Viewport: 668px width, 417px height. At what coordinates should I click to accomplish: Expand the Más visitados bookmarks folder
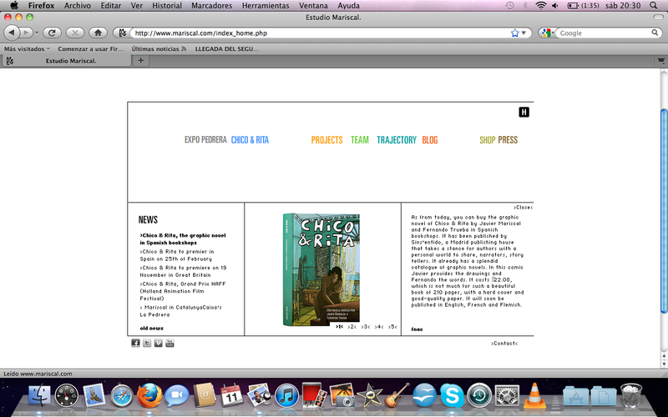pyautogui.click(x=27, y=49)
